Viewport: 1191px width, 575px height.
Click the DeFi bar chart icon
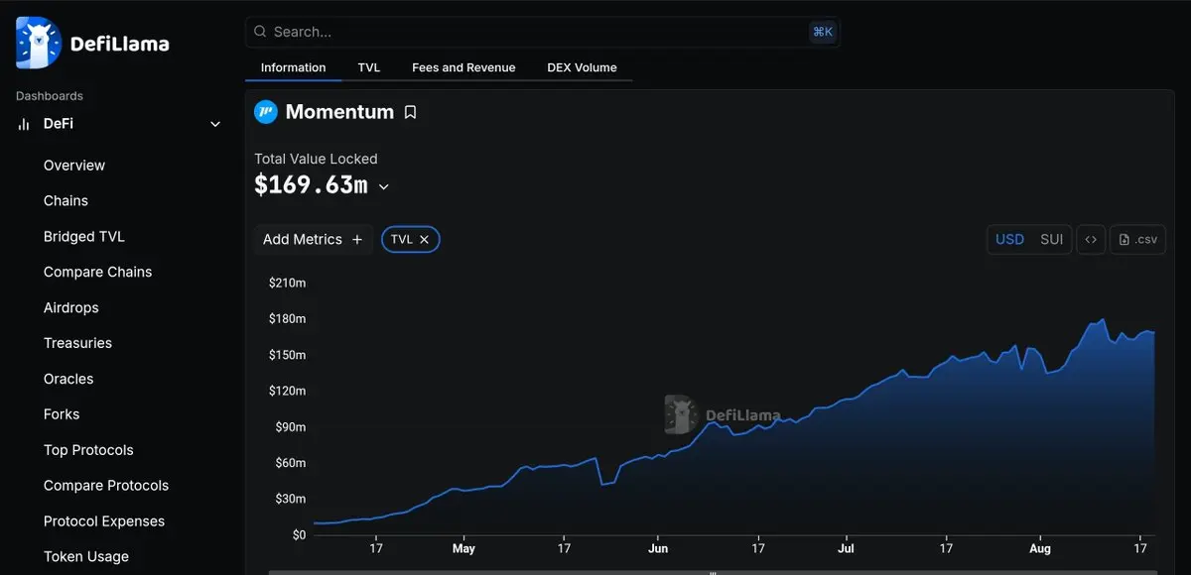pos(24,124)
